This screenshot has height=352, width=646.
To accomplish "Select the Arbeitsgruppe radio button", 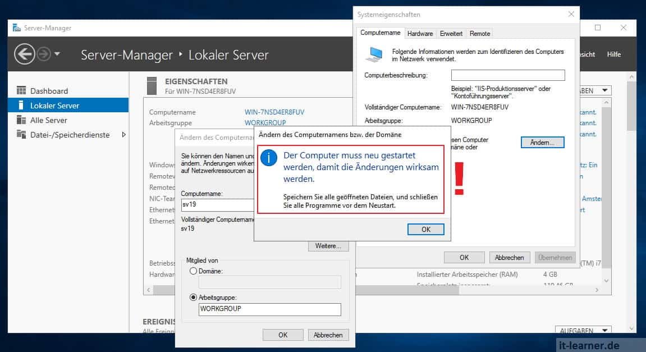I will click(194, 298).
